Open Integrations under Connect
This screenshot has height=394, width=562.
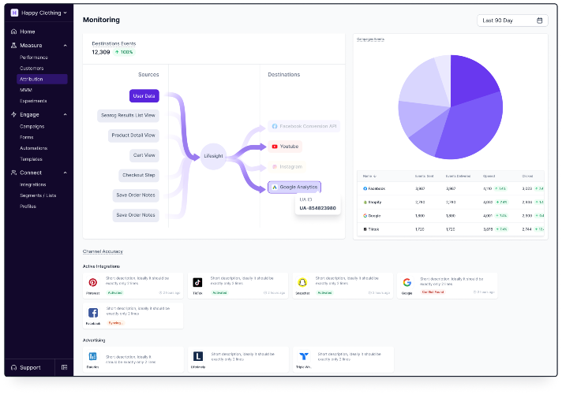coord(32,184)
